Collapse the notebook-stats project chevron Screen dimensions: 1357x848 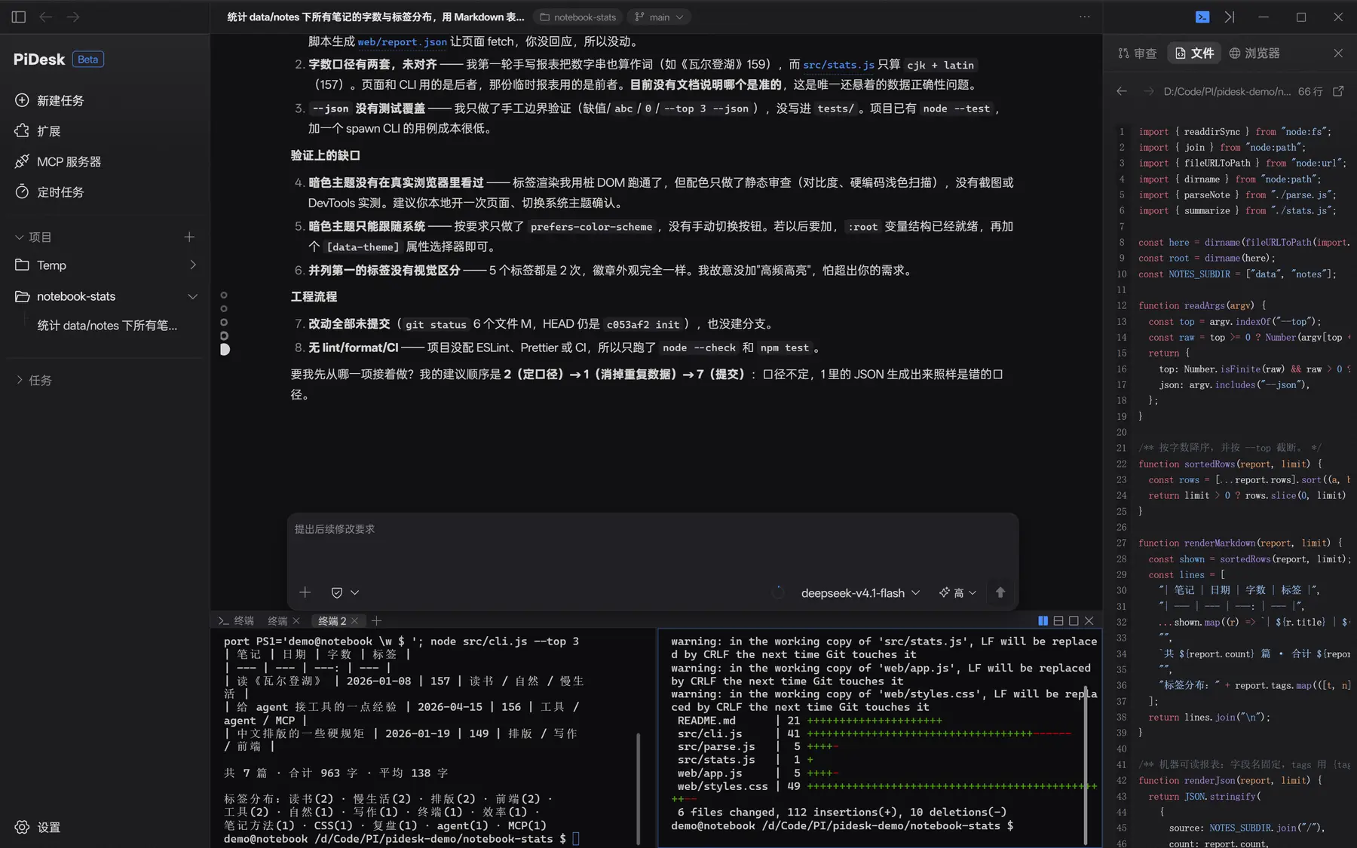point(193,296)
